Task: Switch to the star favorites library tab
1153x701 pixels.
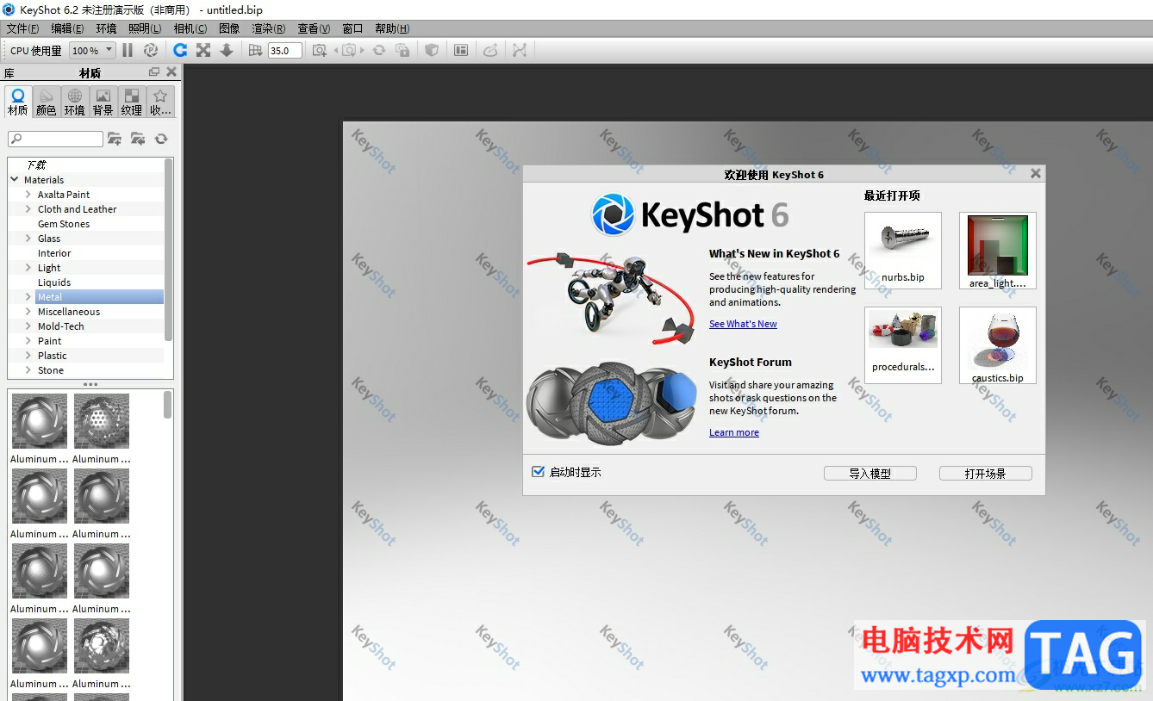Action: pyautogui.click(x=160, y=102)
